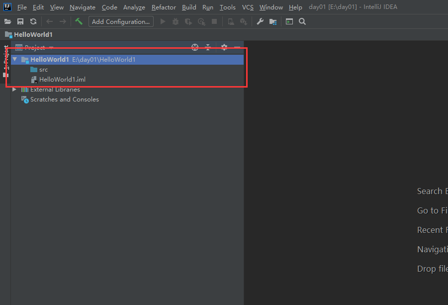Click the Save All toolbar icon
The width and height of the screenshot is (448, 305).
pyautogui.click(x=20, y=21)
